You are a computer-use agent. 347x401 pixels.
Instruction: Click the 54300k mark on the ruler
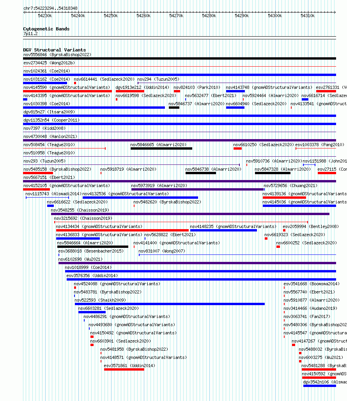[275, 16]
